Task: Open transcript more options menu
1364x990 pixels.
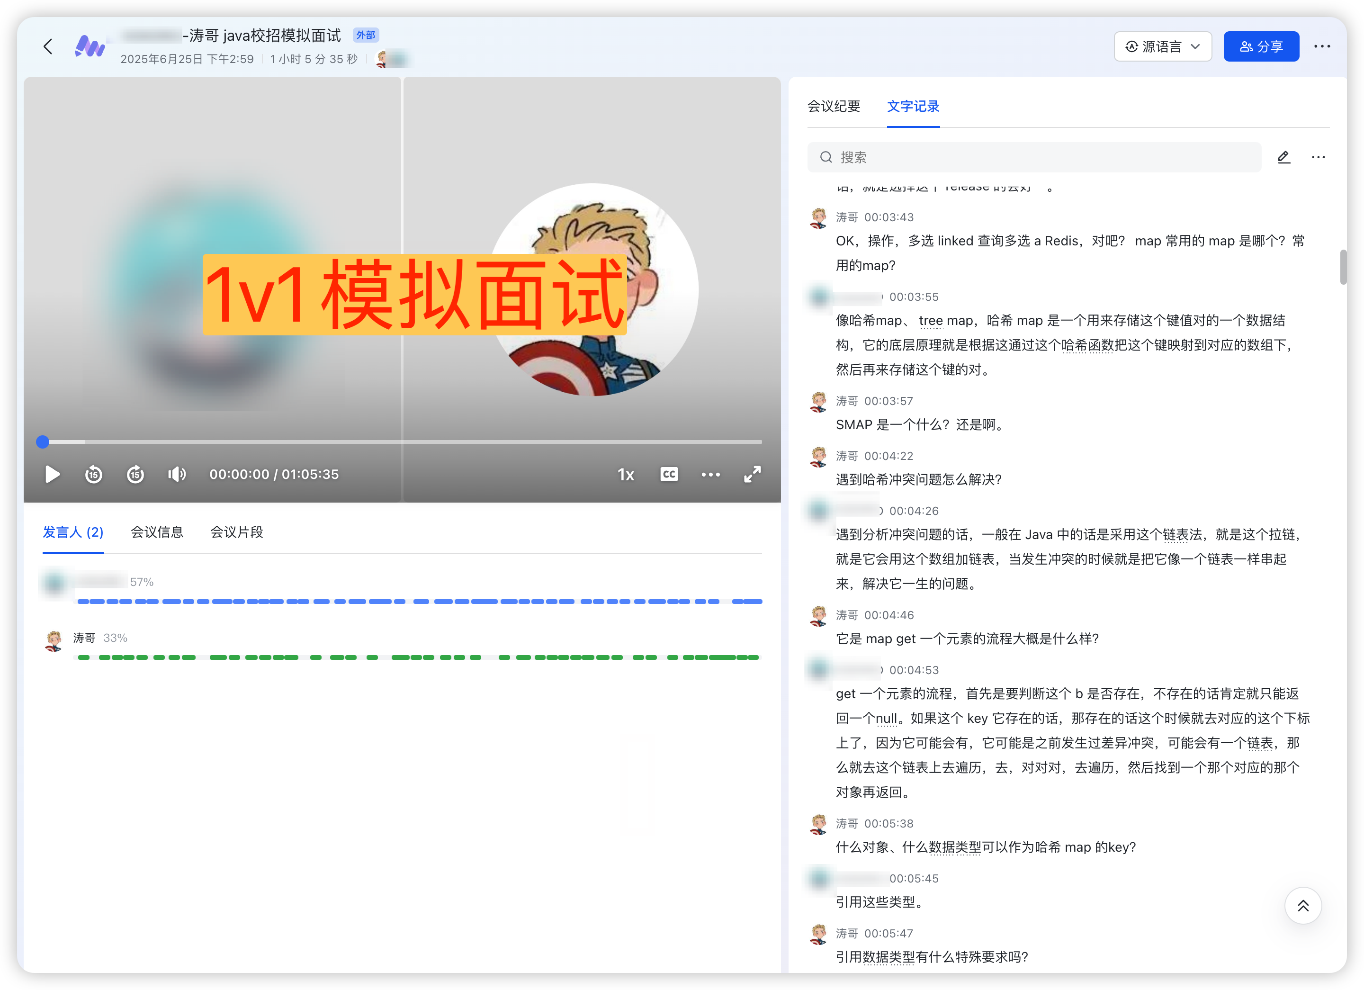Action: pyautogui.click(x=1318, y=158)
